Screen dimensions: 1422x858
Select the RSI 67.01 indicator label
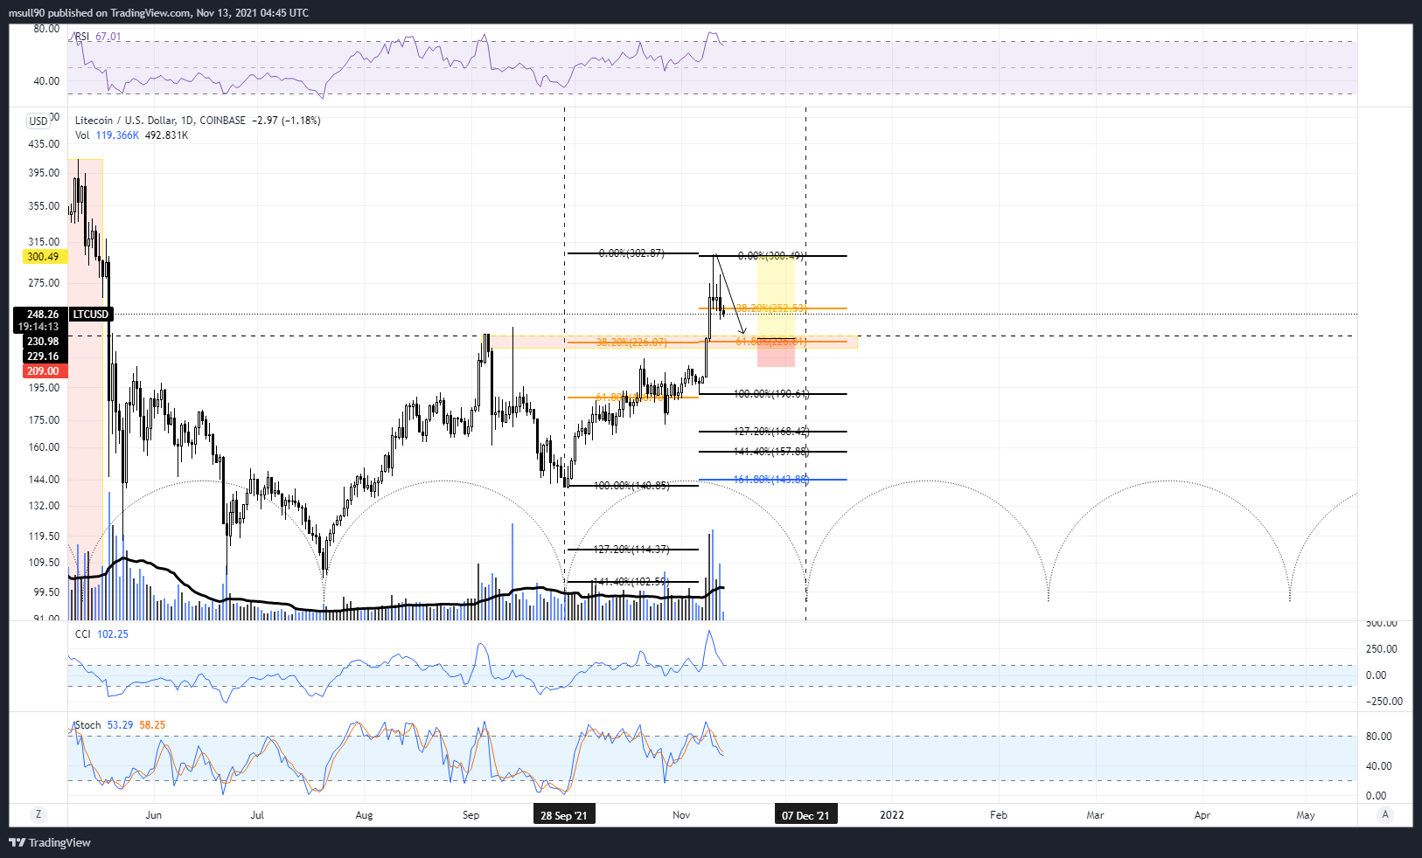tap(98, 37)
